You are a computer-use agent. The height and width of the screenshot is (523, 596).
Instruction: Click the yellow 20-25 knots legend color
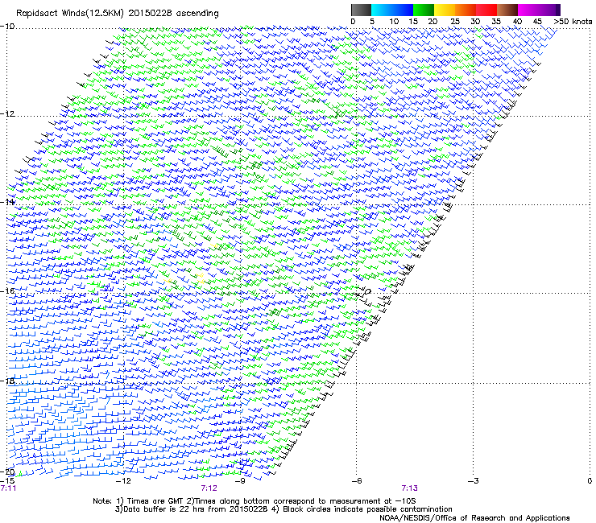[445, 10]
